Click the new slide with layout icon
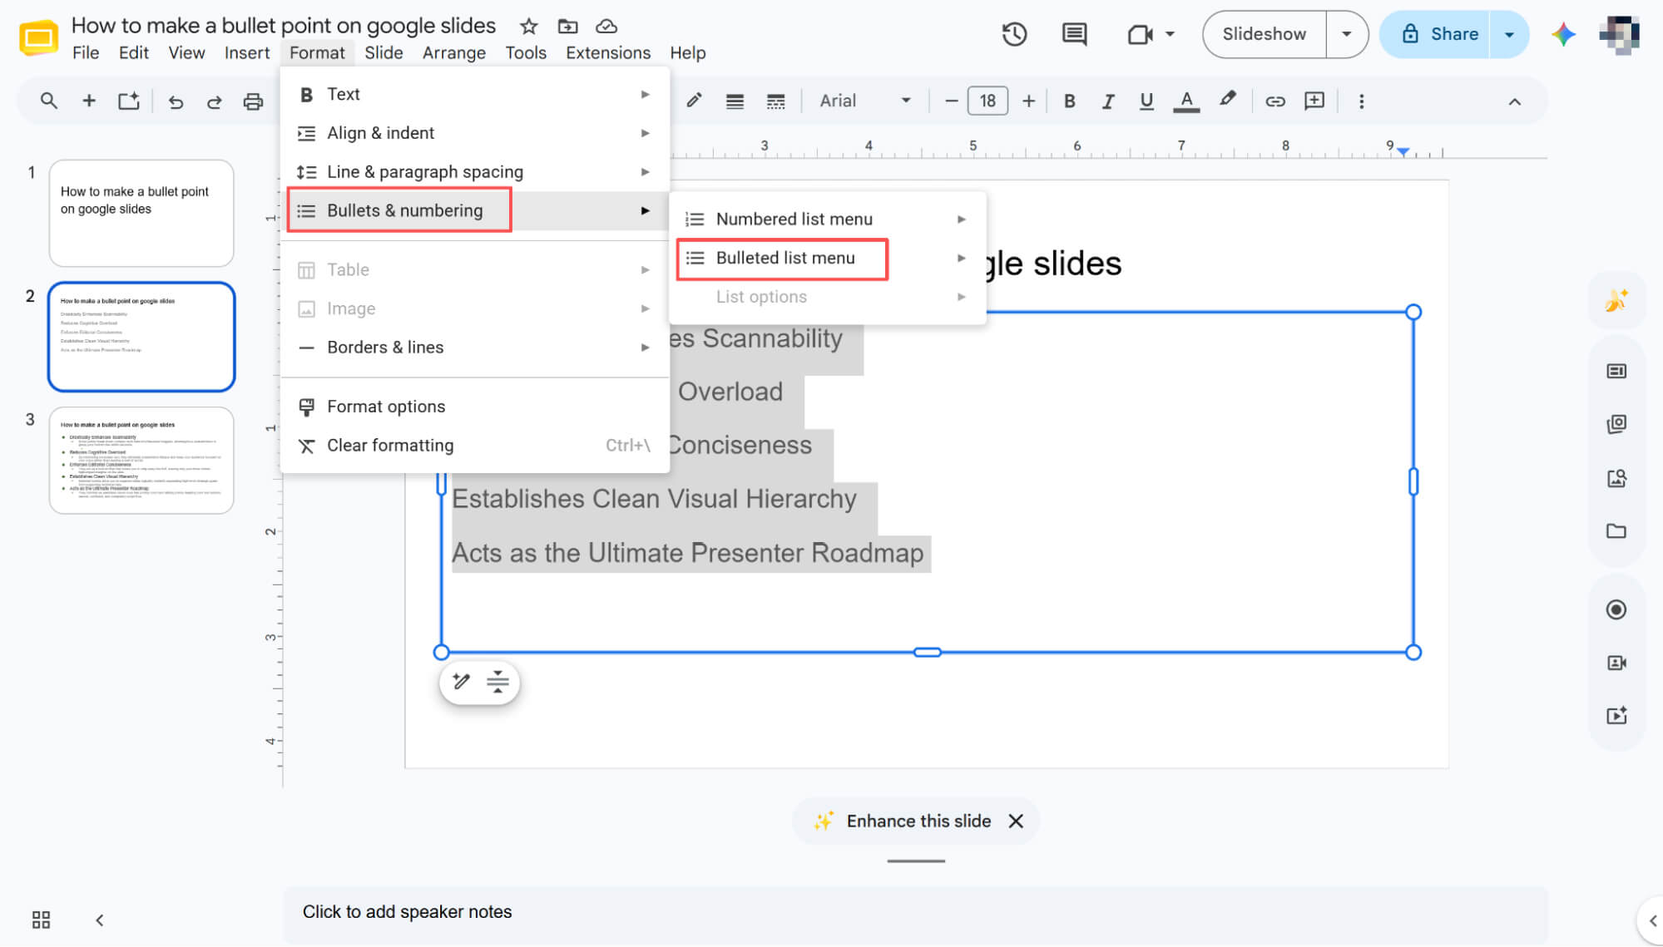 pyautogui.click(x=129, y=101)
